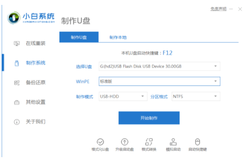Click the 备份还原 grid icon
Viewport: 246px width, 160px height.
pyautogui.click(x=17, y=83)
